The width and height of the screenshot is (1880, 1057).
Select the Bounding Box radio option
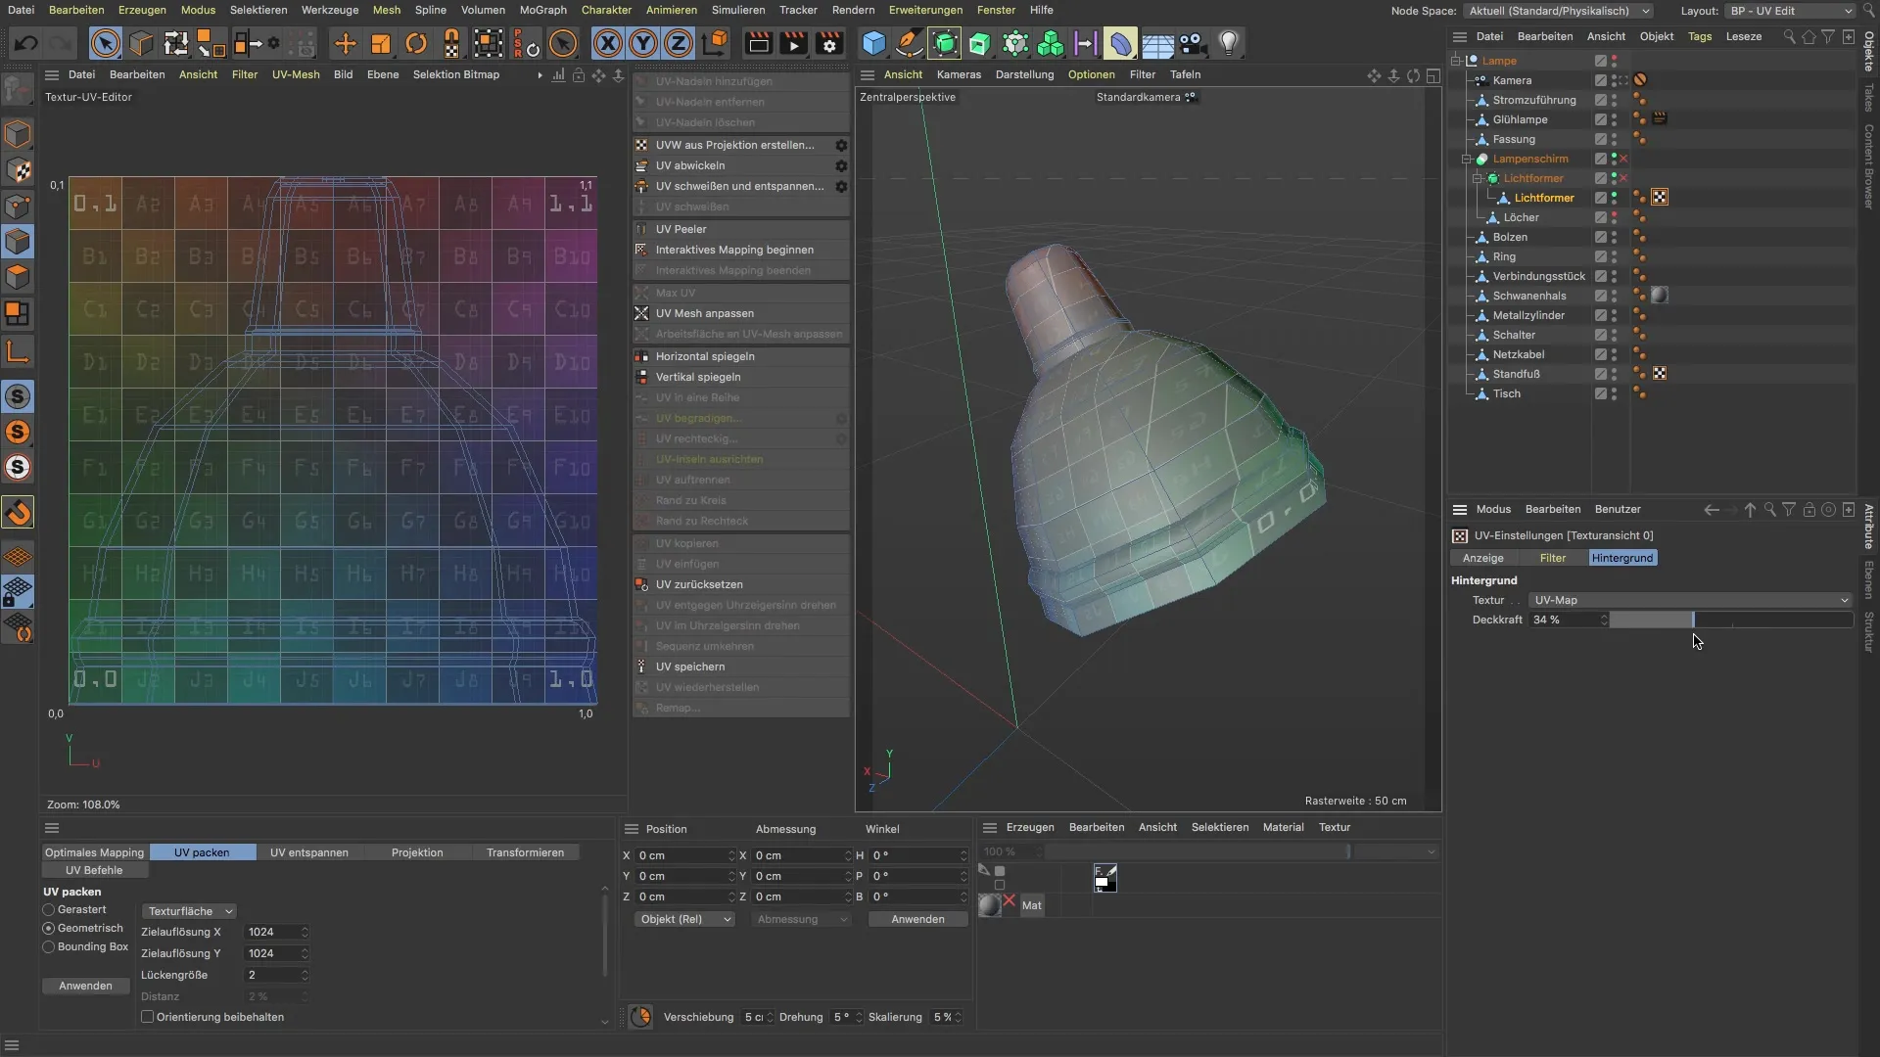[48, 947]
